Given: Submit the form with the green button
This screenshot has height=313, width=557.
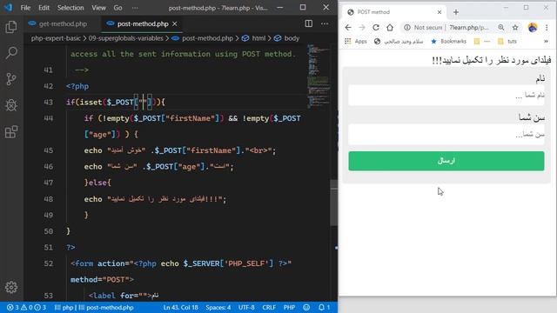Looking at the screenshot, I should click(x=446, y=161).
